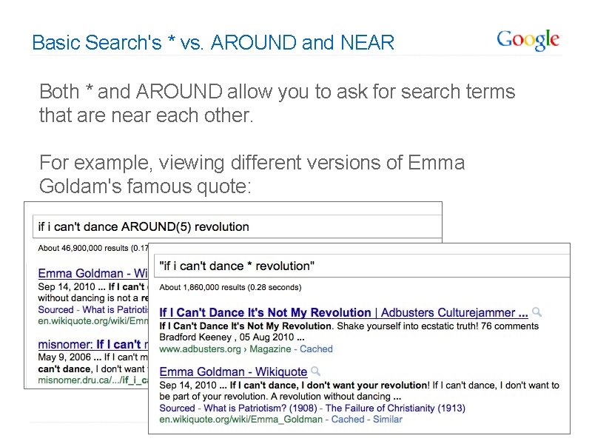Open the Cached link for Wikiquote result
Image resolution: width=592 pixels, height=444 pixels.
tap(348, 419)
